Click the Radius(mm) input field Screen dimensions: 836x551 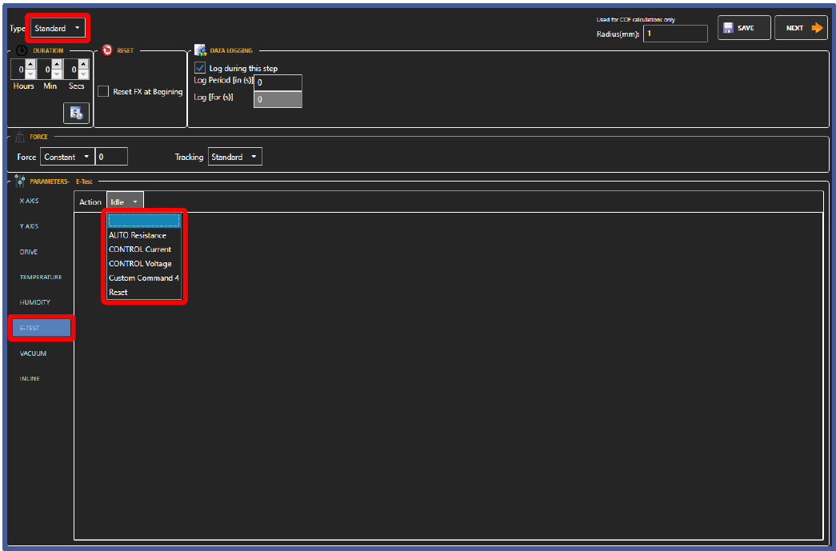coord(675,34)
